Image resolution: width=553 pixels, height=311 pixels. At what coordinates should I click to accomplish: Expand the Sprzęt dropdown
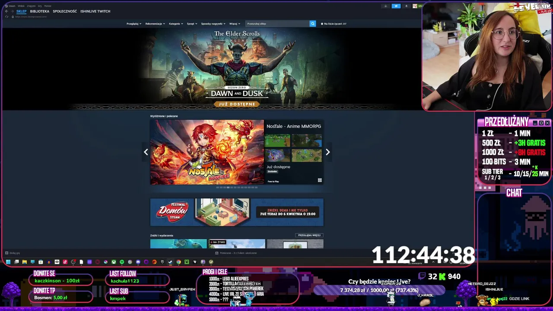pos(192,24)
